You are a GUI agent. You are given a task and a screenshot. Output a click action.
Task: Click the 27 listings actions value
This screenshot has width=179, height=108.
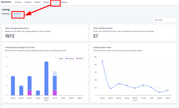(96, 36)
